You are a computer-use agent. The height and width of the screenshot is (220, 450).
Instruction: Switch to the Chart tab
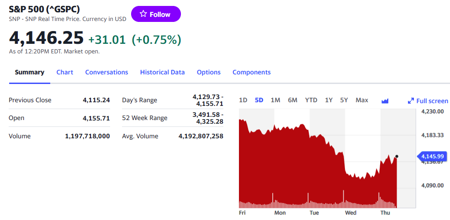(x=65, y=72)
